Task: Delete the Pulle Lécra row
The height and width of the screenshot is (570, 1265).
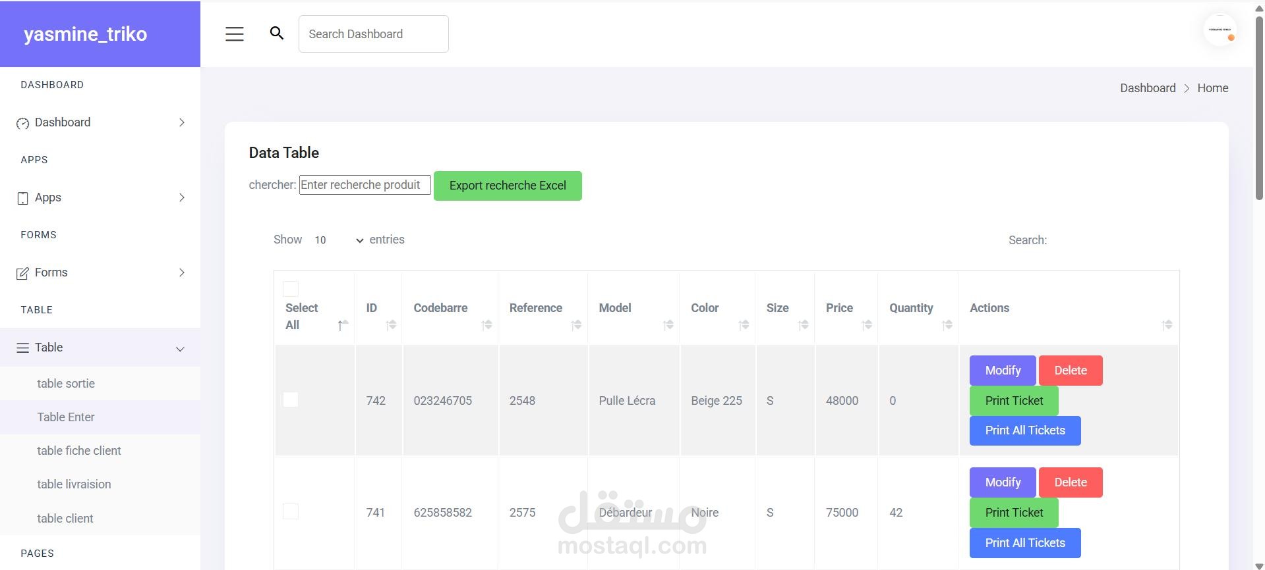Action: (x=1071, y=371)
